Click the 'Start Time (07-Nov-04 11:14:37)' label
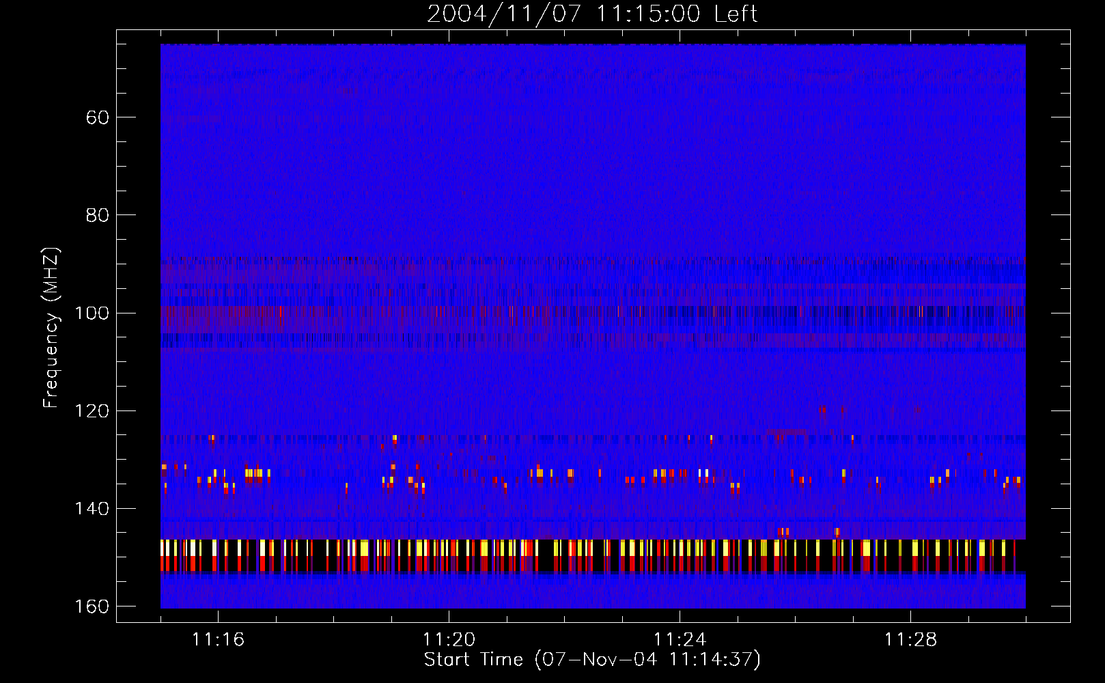Screen dimensions: 1105x683 tap(592, 659)
